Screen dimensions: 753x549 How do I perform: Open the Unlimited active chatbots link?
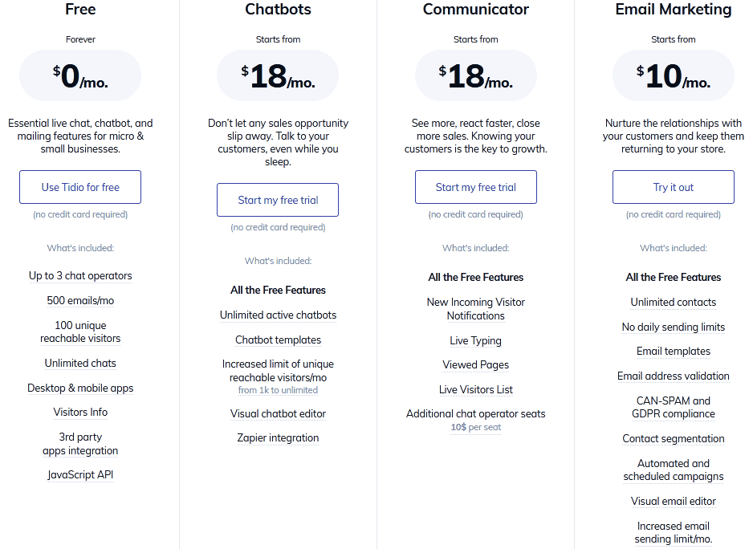[x=278, y=315]
